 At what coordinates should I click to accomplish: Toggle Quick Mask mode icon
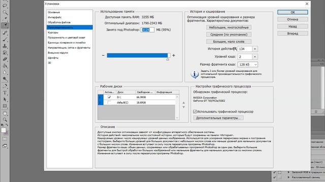[5, 139]
